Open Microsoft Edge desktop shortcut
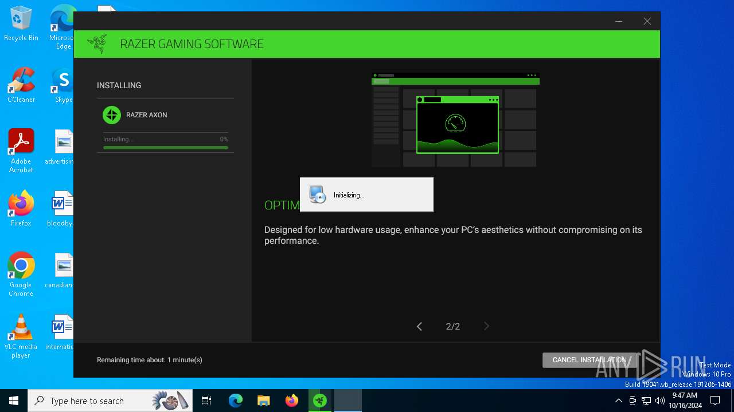Viewport: 734px width, 412px height. click(x=63, y=28)
